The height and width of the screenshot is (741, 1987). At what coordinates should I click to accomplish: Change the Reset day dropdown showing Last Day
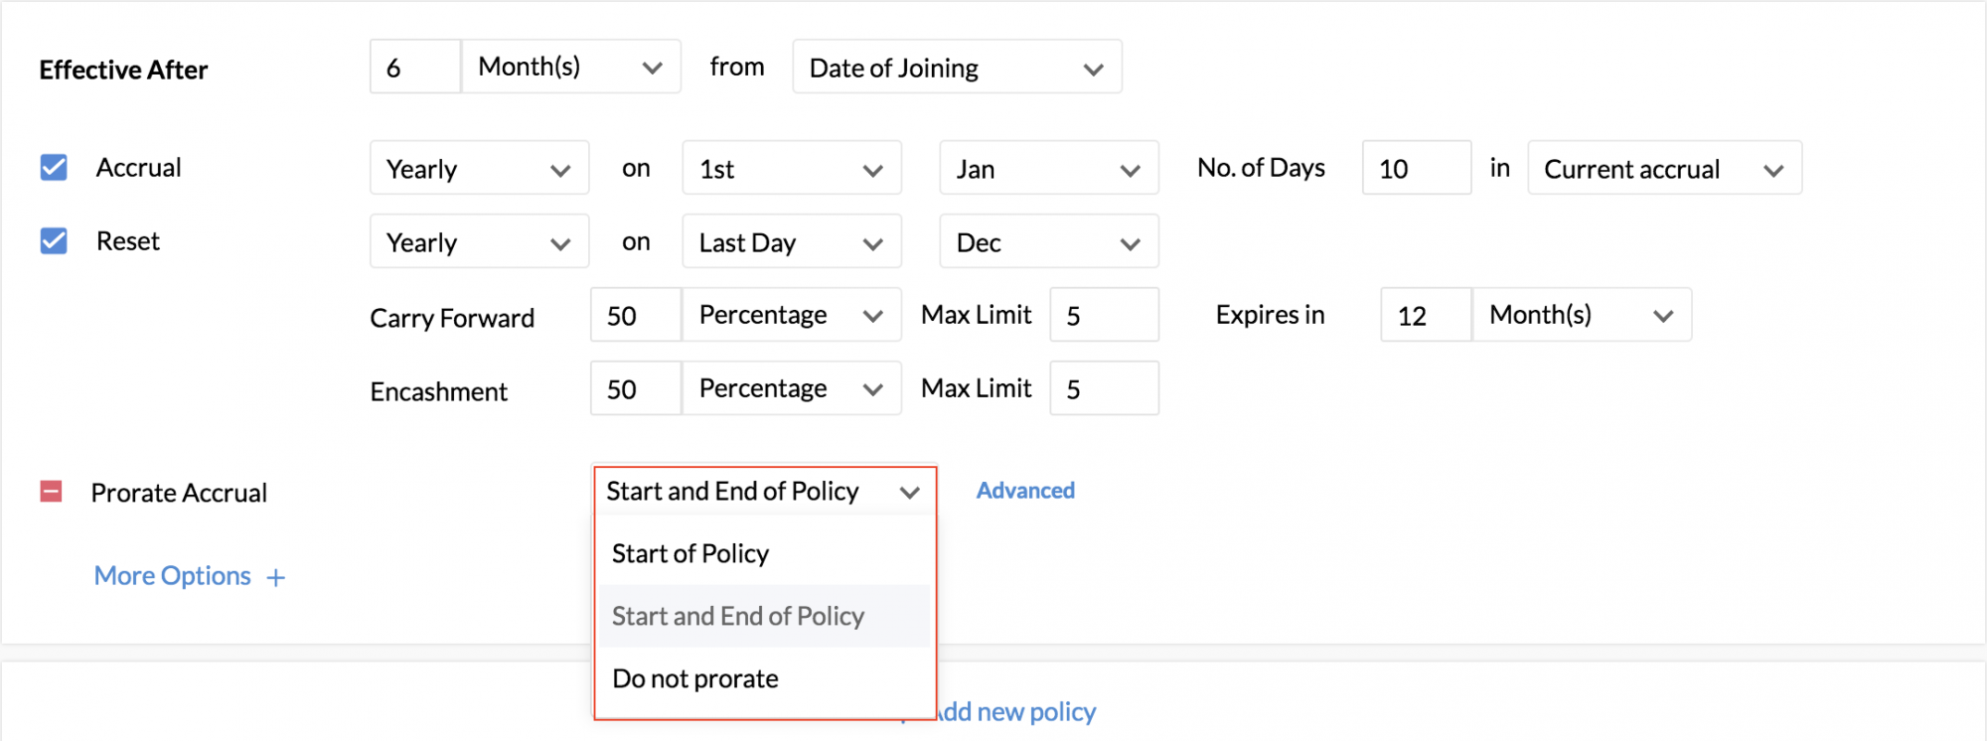(x=791, y=242)
